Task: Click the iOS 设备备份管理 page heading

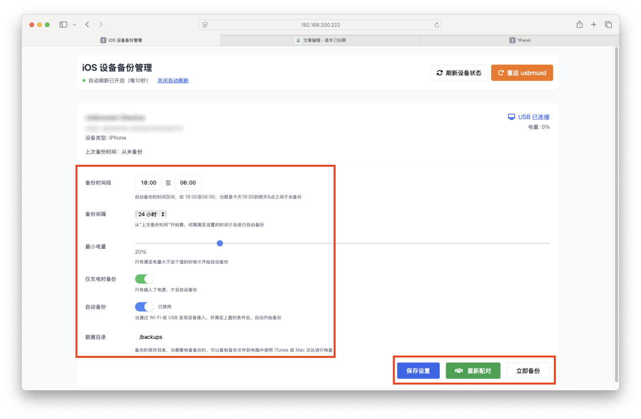Action: tap(117, 68)
